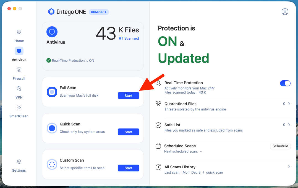
Task: Click the Safe List title
Action: tap(172, 125)
